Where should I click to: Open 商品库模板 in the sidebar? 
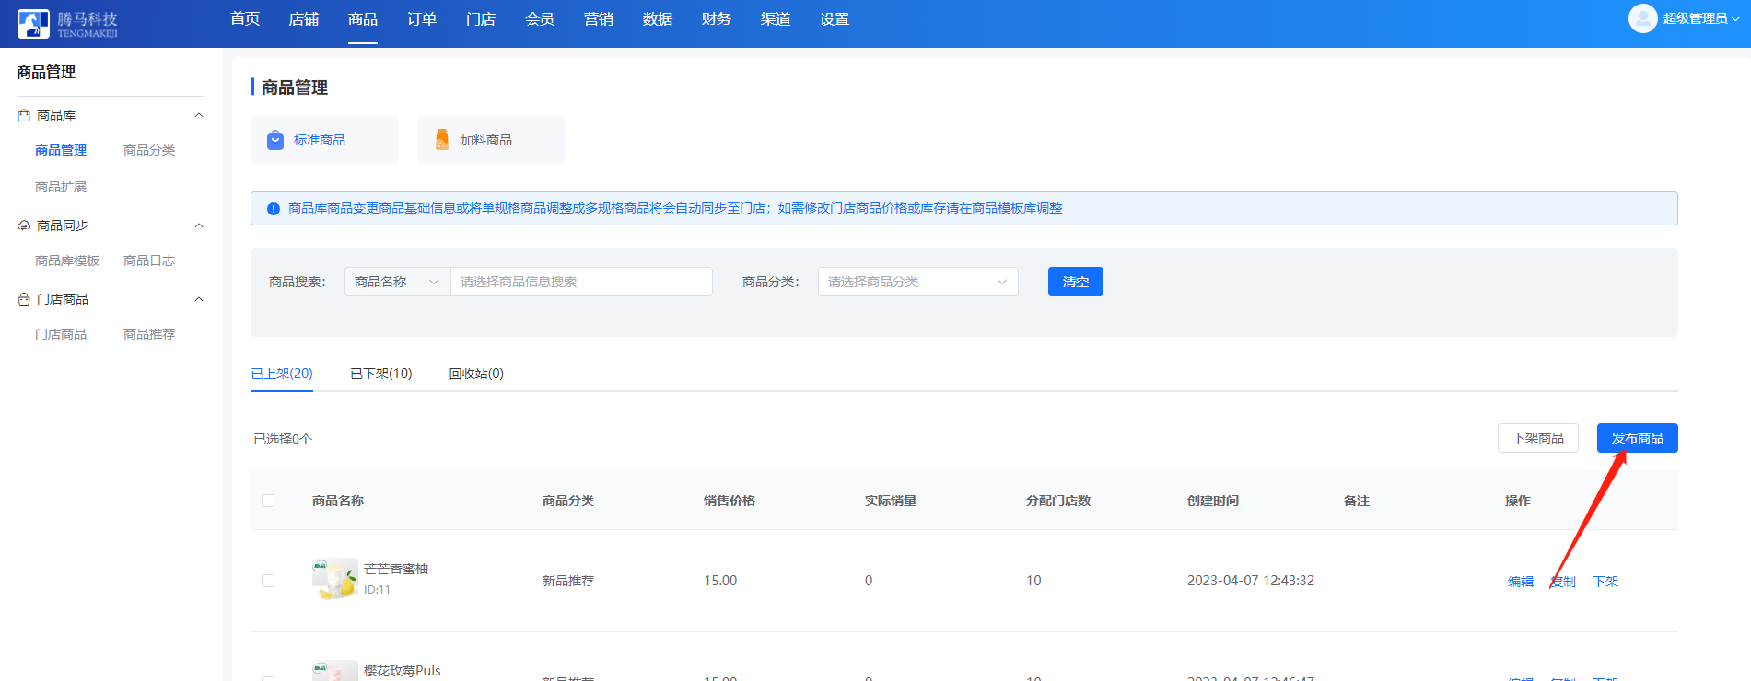(67, 260)
